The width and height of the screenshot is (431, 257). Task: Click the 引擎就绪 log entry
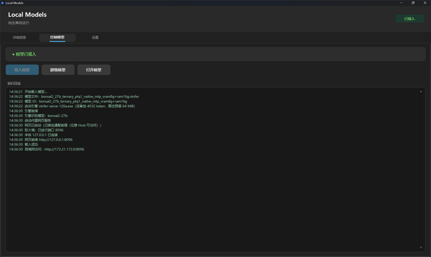(x=24, y=111)
